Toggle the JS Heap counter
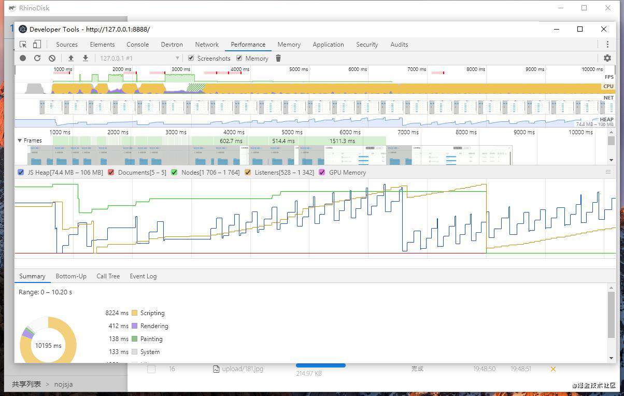The height and width of the screenshot is (396, 624). click(x=21, y=172)
